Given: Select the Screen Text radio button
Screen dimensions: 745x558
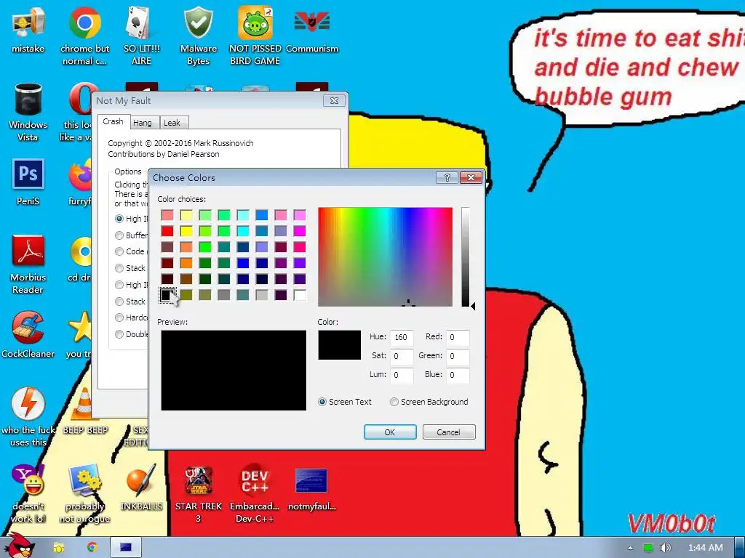Looking at the screenshot, I should tap(322, 402).
